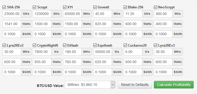
Task: Click Reset to Defaults button
Action: tap(135, 85)
